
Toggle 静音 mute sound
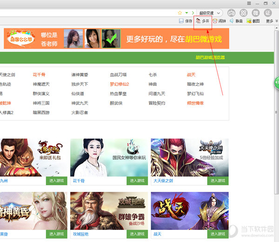236,21
